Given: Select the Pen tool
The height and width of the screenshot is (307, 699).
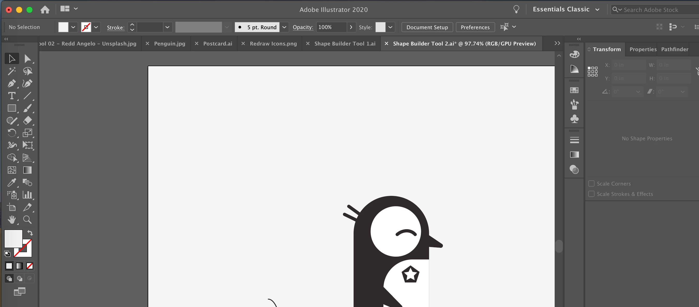Looking at the screenshot, I should pyautogui.click(x=11, y=83).
